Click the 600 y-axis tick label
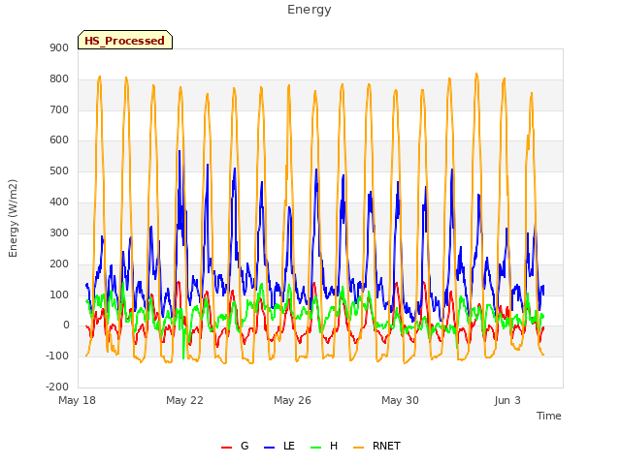 (59, 139)
